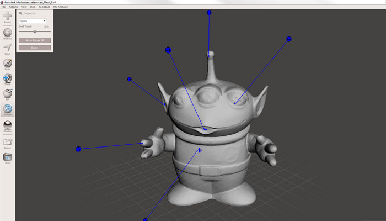Open the Edit tool
Screen dimensions: 386x221
point(8,94)
